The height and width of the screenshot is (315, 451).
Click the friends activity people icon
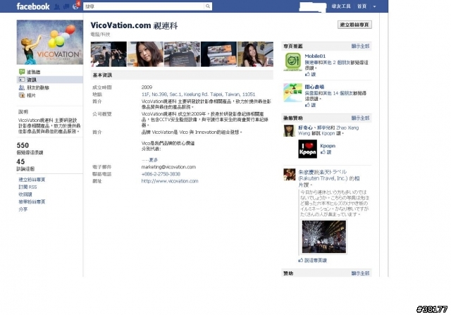pos(22,87)
